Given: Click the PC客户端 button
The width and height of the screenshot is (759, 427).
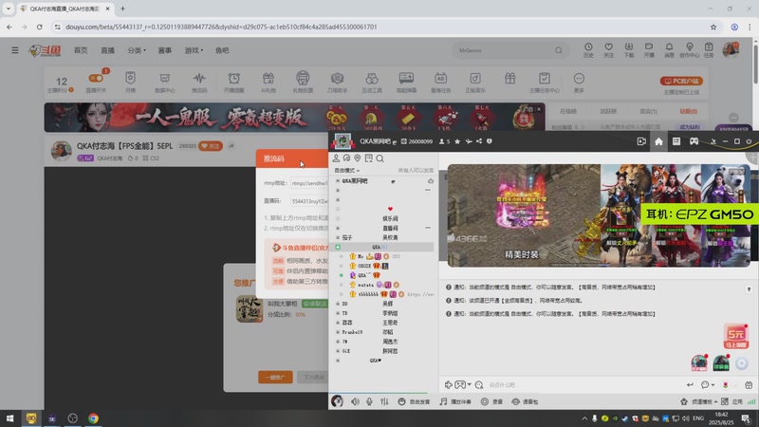Looking at the screenshot, I should click(x=681, y=81).
